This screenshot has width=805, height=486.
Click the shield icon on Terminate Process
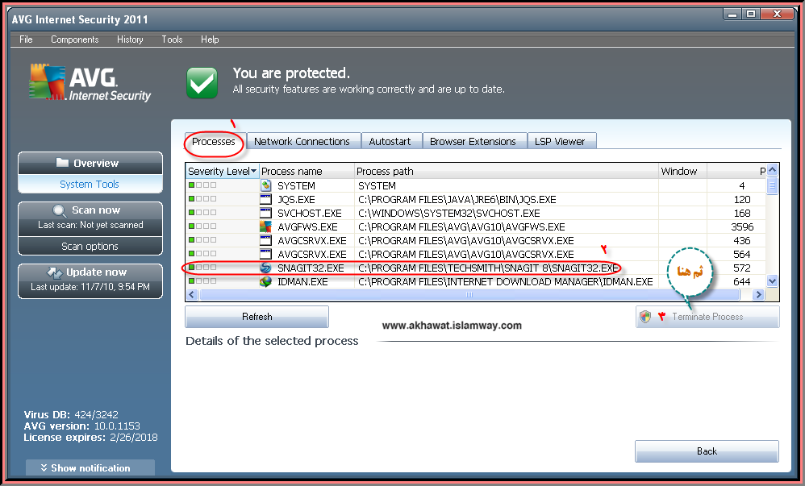(x=645, y=317)
